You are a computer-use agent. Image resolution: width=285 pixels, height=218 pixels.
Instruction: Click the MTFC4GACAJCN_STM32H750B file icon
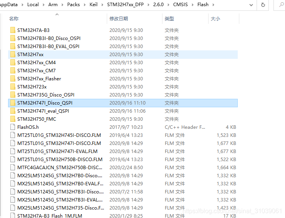point(13,167)
